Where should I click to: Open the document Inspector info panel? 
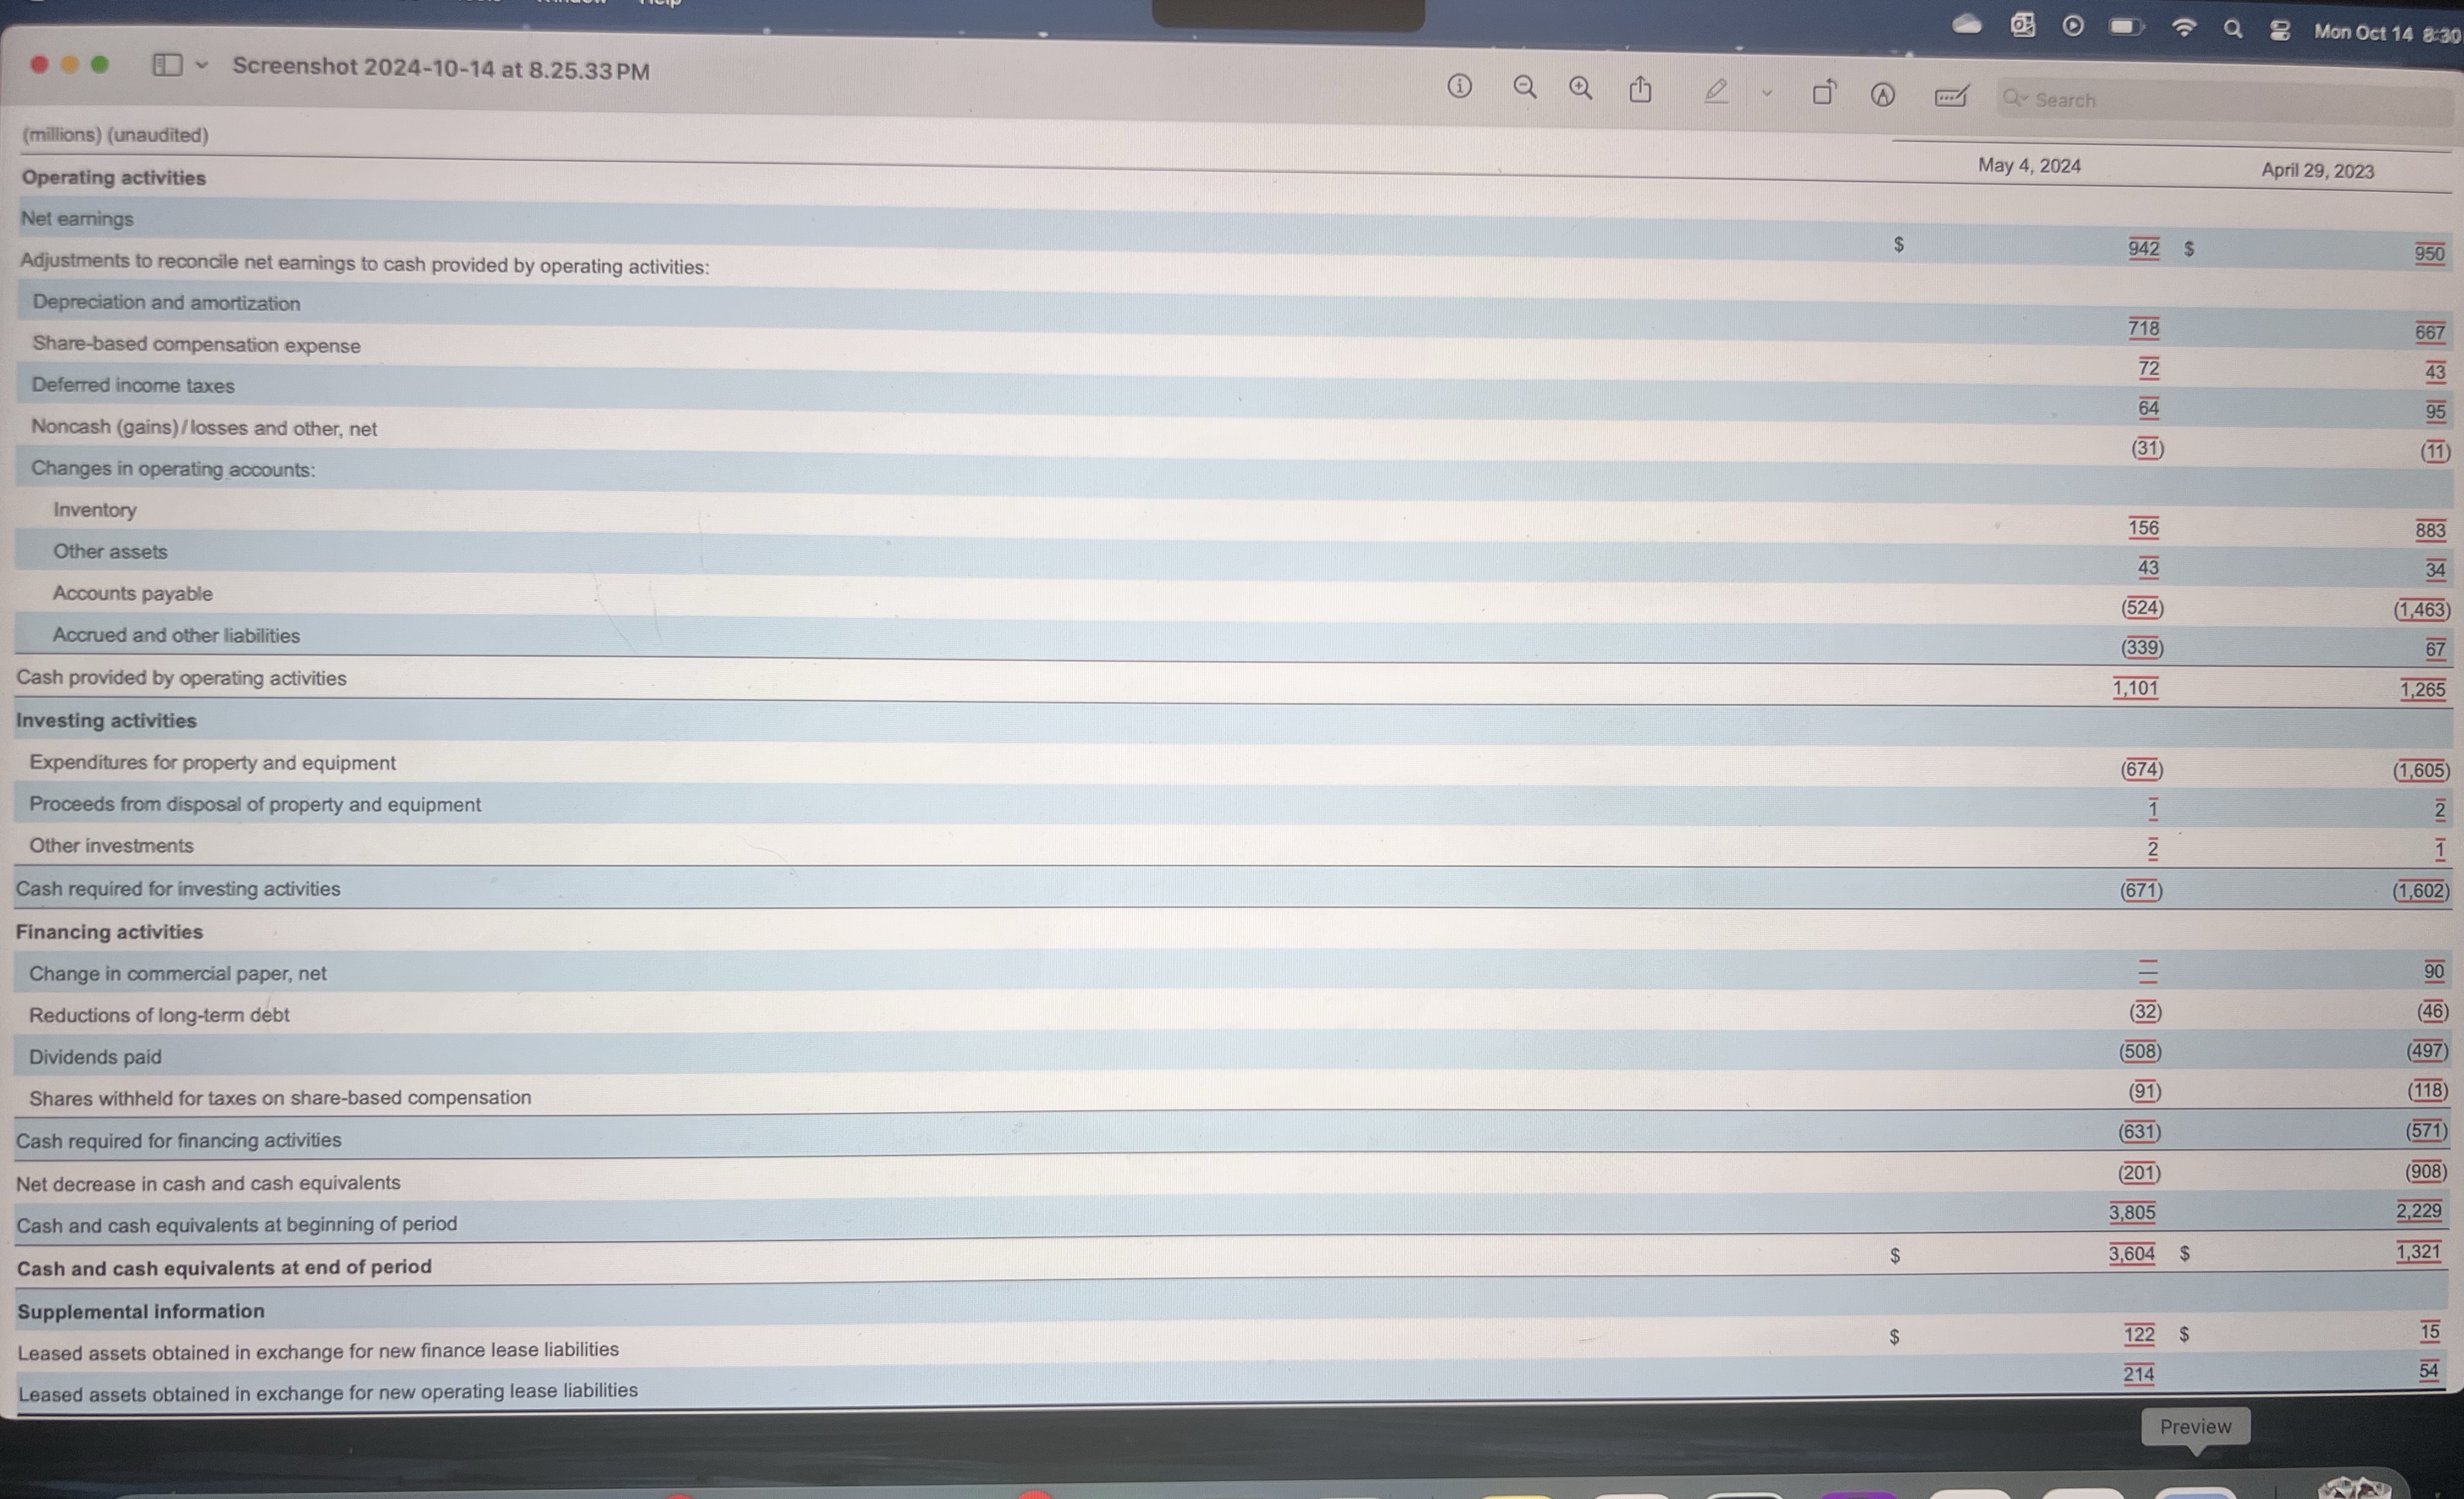coord(1459,88)
